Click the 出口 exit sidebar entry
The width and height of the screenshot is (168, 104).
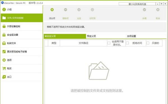(x=22, y=77)
